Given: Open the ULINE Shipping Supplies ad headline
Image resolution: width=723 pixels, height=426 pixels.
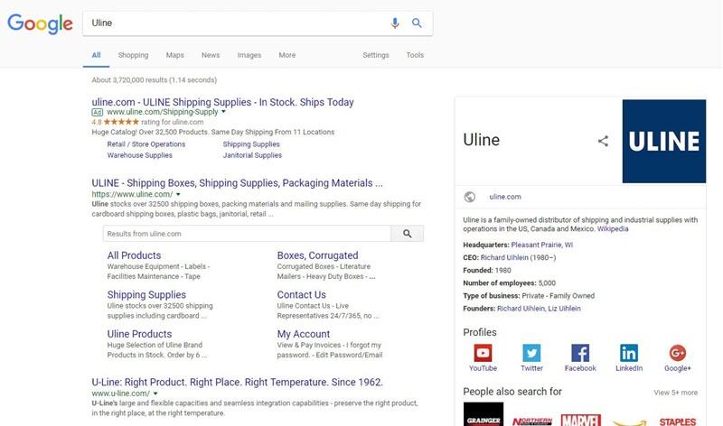Looking at the screenshot, I should pos(222,102).
